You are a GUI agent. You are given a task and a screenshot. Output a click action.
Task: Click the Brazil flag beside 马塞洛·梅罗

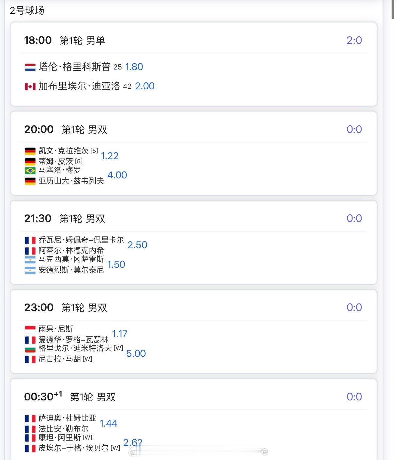pos(30,171)
